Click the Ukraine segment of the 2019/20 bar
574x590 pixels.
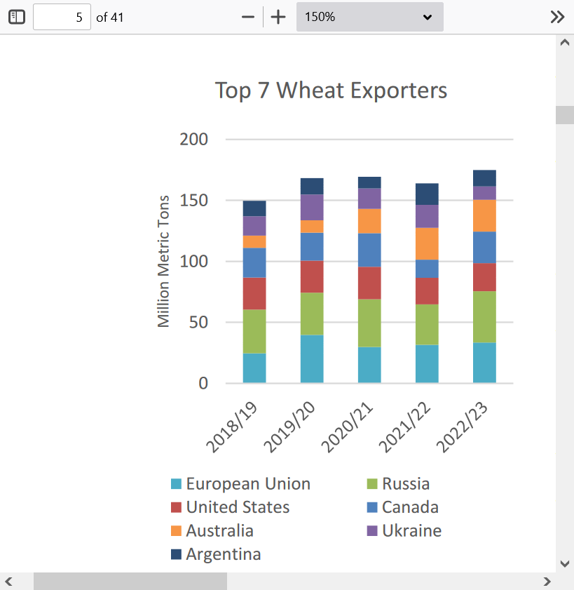coord(312,208)
